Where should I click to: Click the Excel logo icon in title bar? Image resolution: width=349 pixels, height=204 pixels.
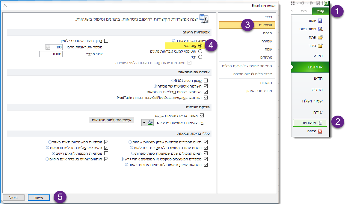pos(326,3)
